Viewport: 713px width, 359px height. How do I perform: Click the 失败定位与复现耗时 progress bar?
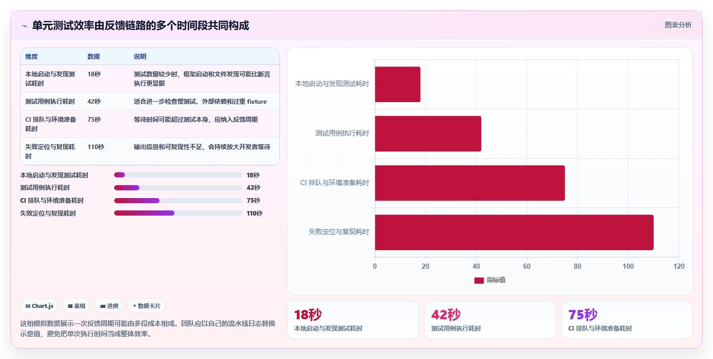click(178, 213)
